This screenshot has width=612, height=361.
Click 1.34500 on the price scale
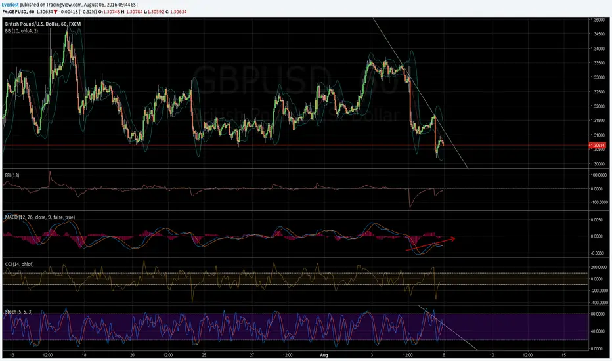tap(598, 34)
